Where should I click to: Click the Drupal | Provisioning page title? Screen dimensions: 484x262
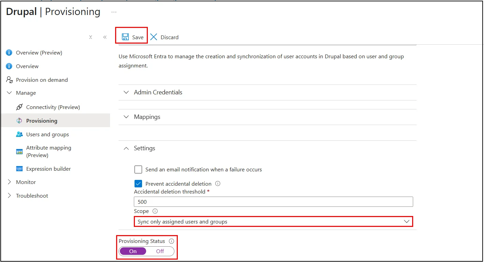(53, 12)
